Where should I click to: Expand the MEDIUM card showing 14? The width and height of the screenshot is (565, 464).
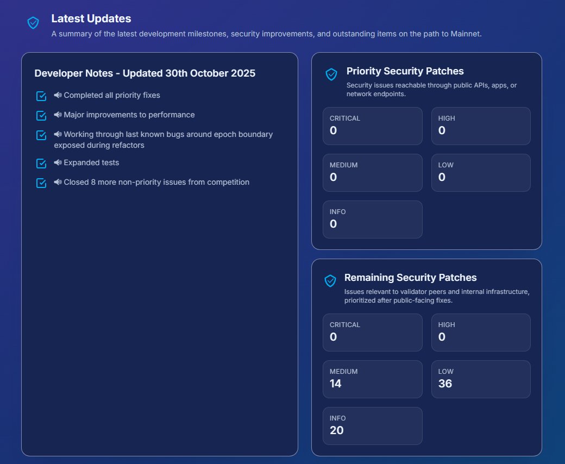point(373,379)
